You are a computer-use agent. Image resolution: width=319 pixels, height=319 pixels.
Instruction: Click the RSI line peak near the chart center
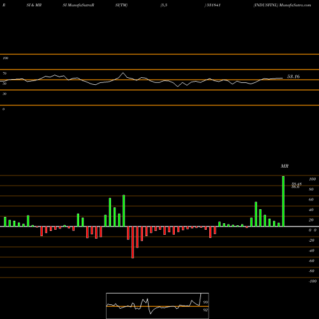click(123, 73)
